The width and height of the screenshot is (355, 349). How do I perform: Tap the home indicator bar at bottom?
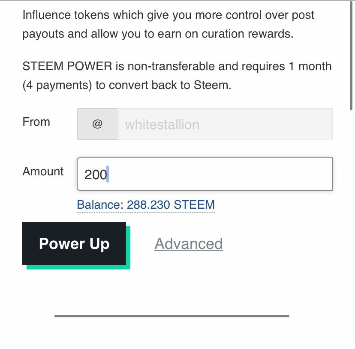(x=172, y=316)
